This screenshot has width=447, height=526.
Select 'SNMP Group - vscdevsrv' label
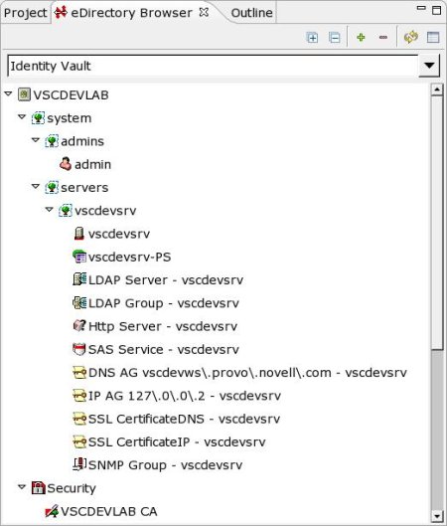coord(165,465)
